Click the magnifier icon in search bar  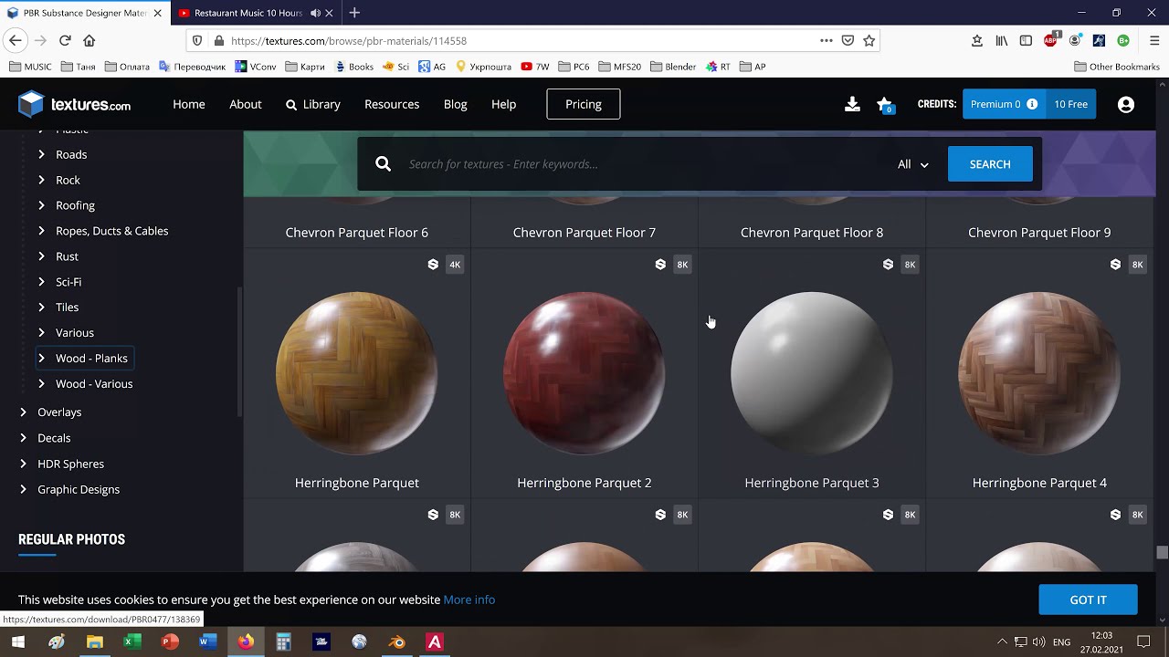(384, 164)
